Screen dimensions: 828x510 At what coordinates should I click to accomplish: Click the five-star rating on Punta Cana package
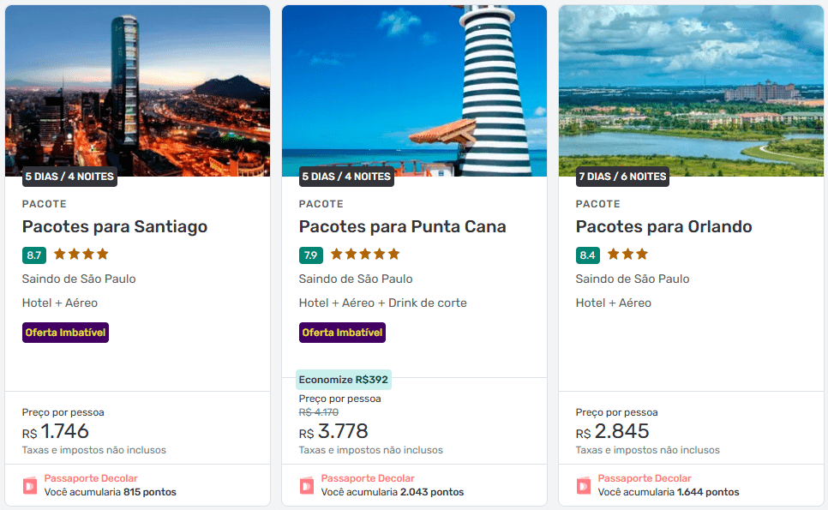coord(365,254)
